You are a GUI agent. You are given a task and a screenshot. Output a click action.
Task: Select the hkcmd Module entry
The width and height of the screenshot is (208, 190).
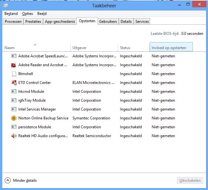(31, 92)
